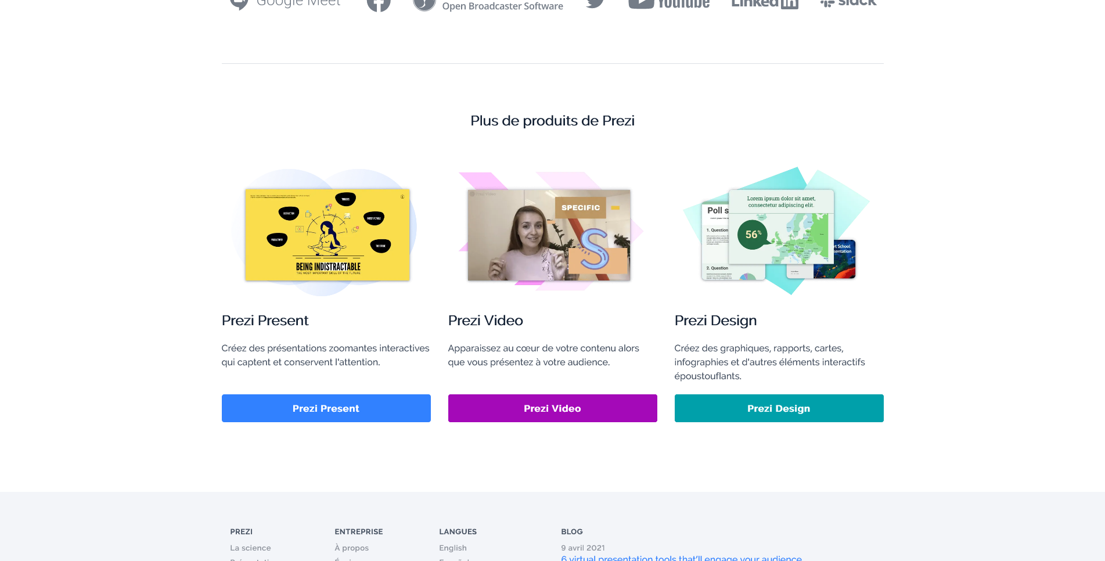Click the Prezi Present heading
The height and width of the screenshot is (561, 1105).
pyautogui.click(x=265, y=321)
